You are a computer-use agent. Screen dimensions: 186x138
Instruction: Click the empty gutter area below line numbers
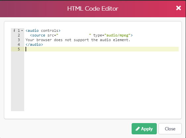18,81
